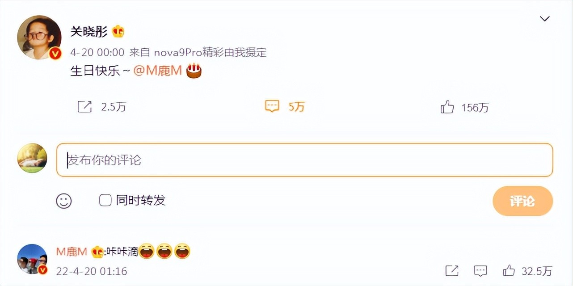Repost the M鹿M comment with the share icon
573x286 pixels.
(452, 270)
